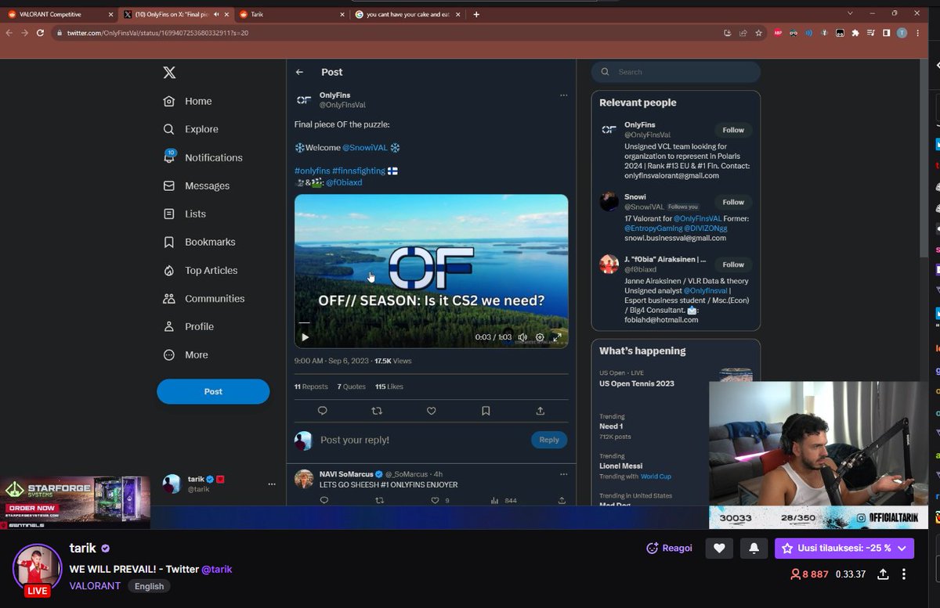Toggle notifications with the bell button
The height and width of the screenshot is (608, 940).
coord(754,549)
